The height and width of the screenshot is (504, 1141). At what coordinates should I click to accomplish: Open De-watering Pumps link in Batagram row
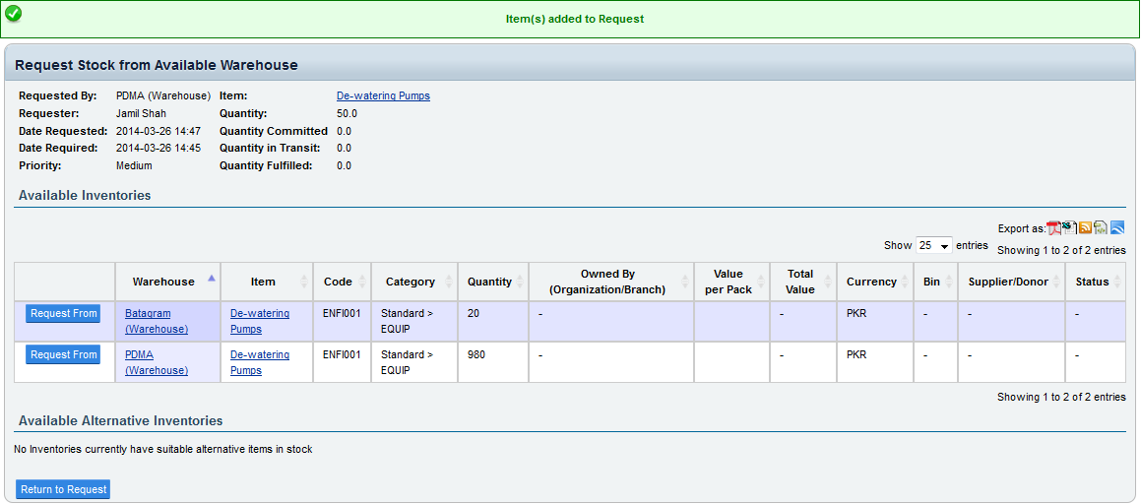[260, 321]
